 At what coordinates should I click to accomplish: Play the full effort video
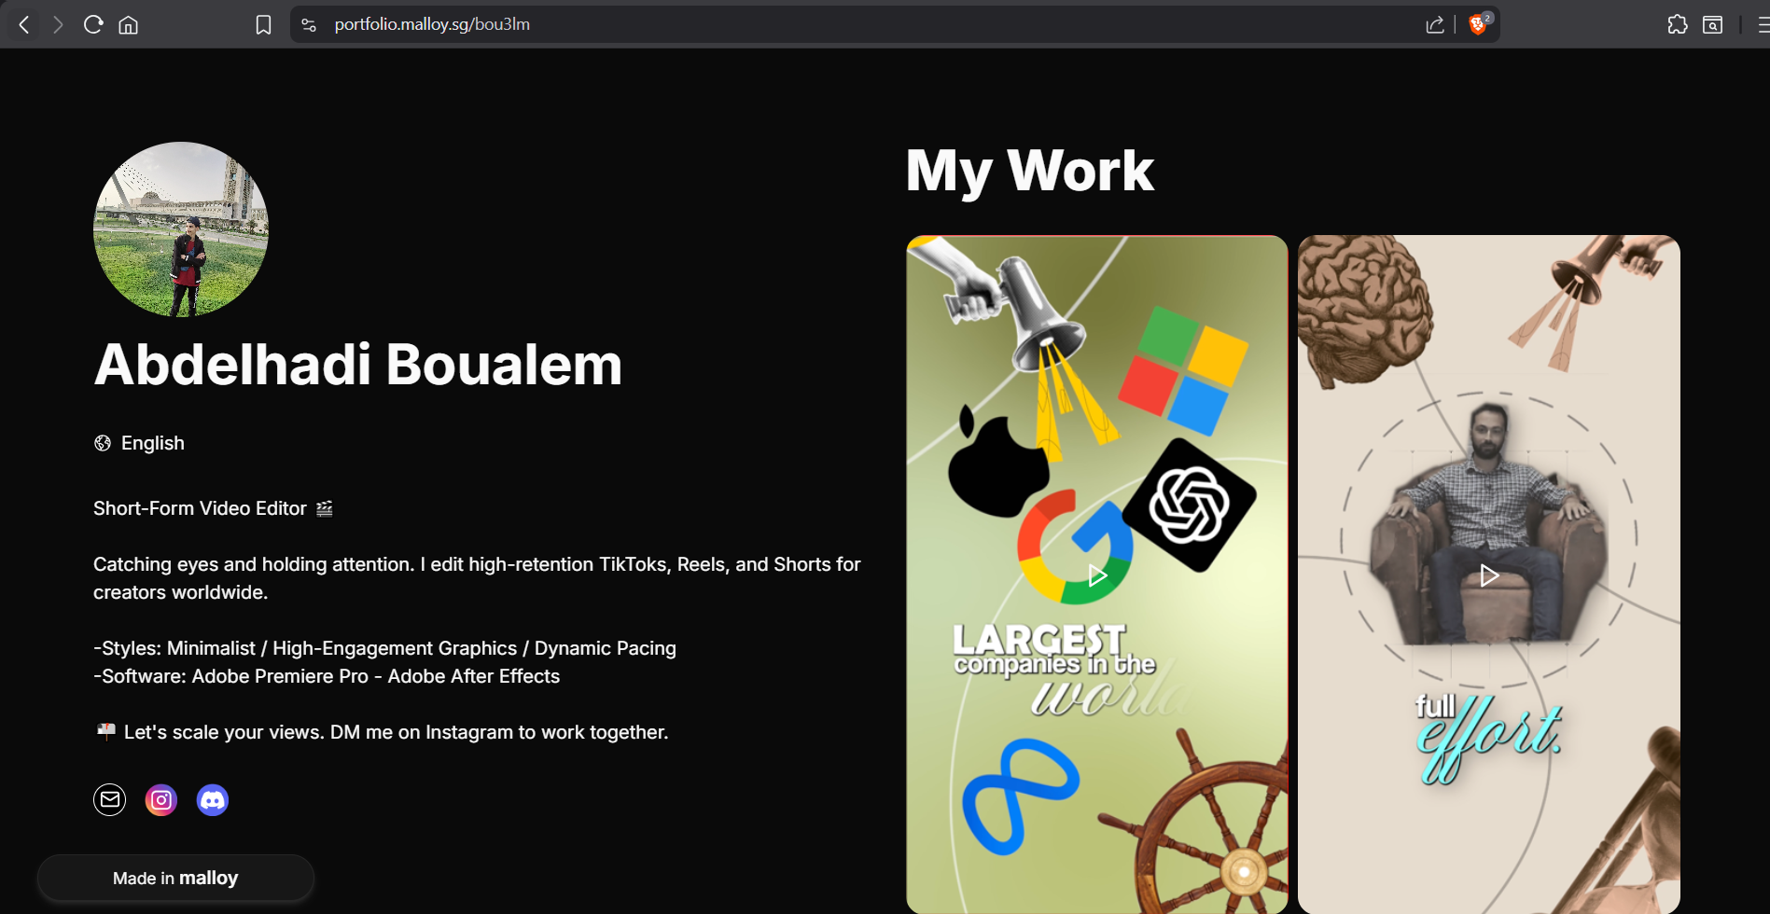coord(1489,575)
